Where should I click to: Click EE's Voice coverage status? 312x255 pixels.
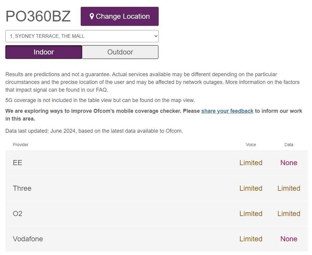(251, 163)
